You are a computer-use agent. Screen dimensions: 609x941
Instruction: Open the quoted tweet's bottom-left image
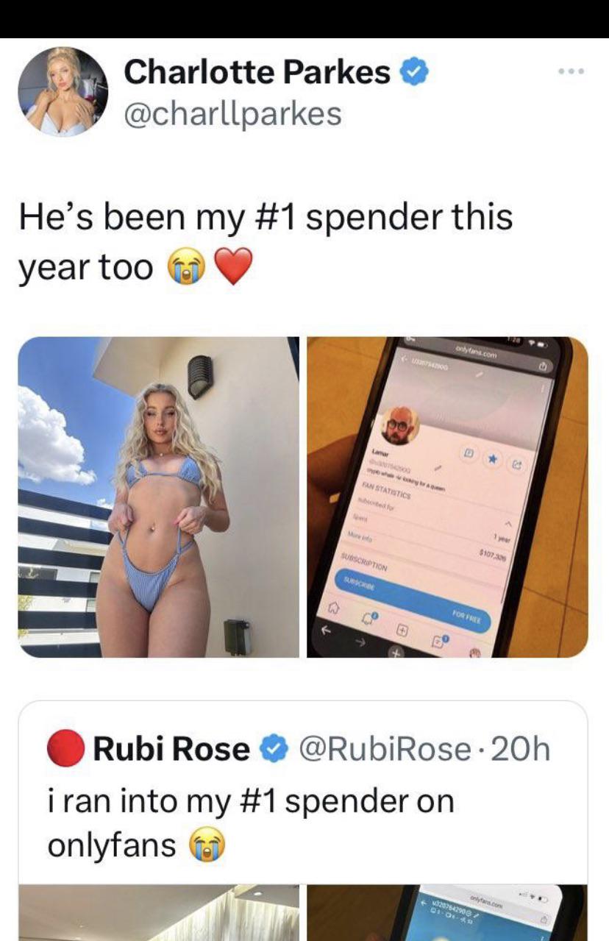[x=159, y=912]
